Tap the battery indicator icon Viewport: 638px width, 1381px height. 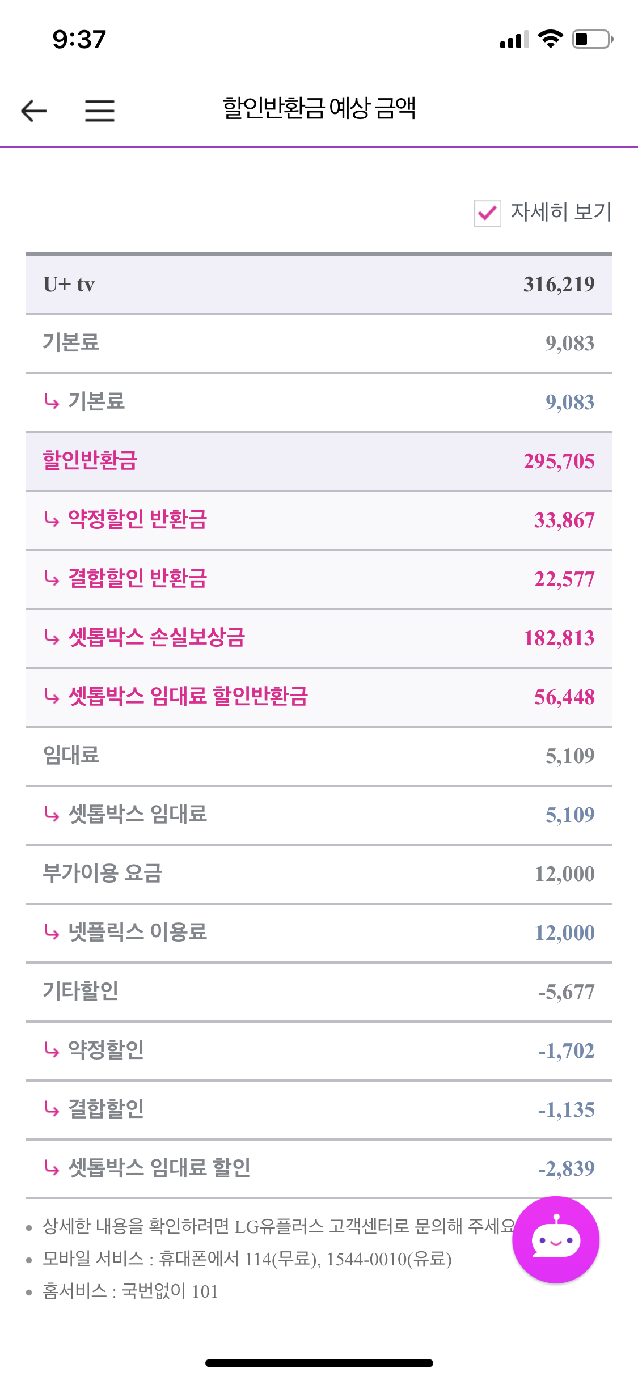(x=592, y=39)
